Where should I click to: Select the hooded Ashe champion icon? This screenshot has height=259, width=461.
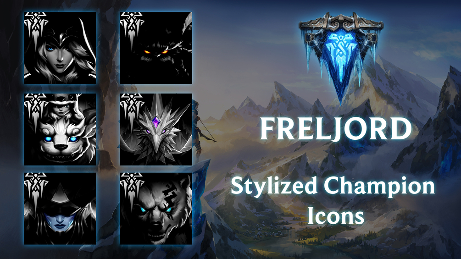click(x=60, y=48)
